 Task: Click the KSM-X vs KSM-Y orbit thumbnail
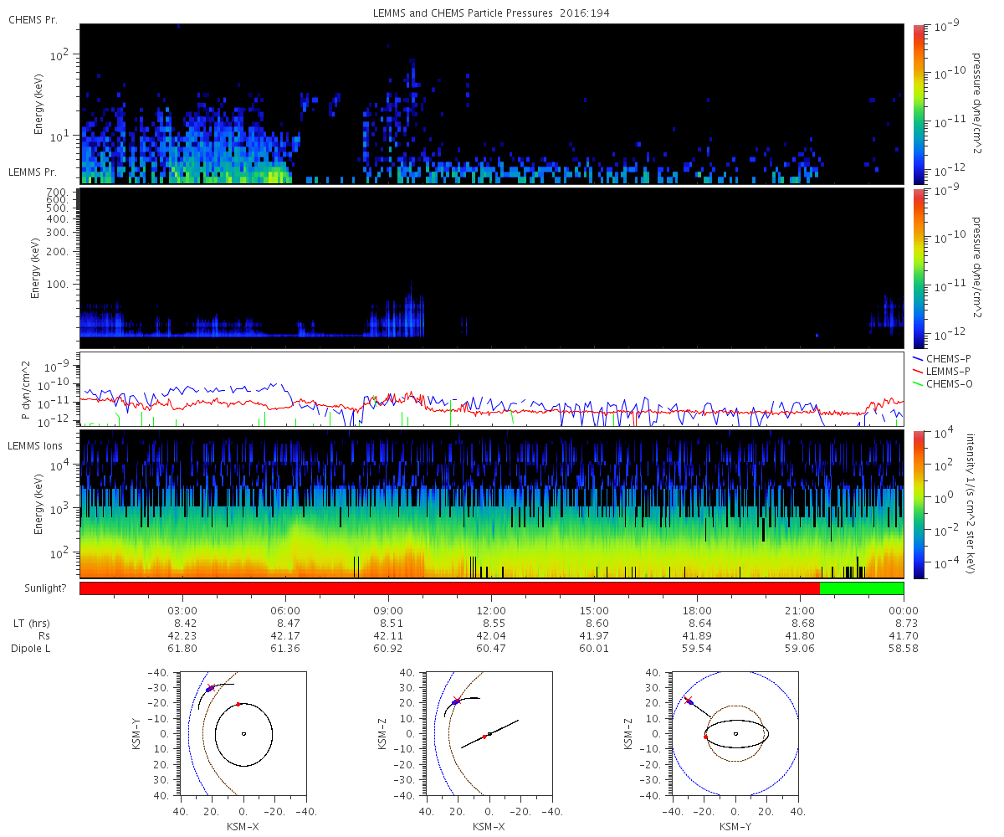point(243,733)
